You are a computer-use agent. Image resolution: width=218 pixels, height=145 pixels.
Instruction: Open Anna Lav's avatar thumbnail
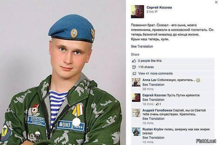(x=136, y=82)
